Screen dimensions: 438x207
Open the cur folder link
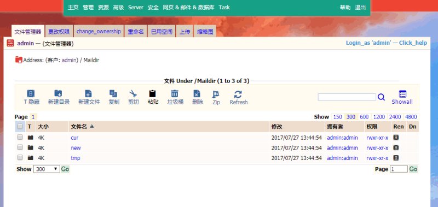74,138
